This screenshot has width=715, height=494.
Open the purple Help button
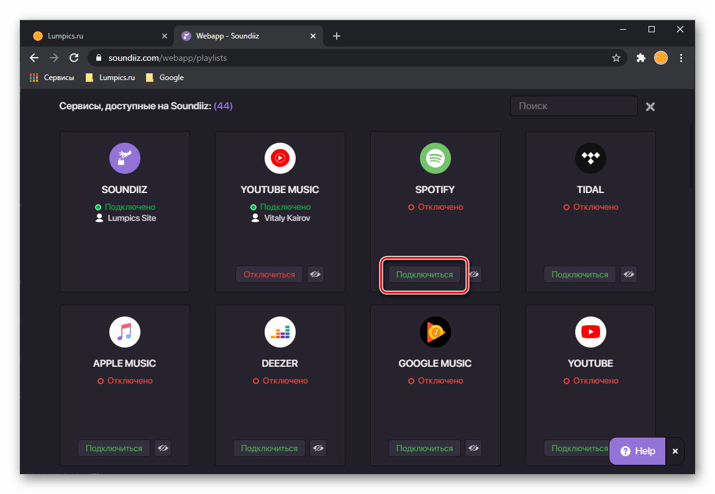(x=637, y=451)
